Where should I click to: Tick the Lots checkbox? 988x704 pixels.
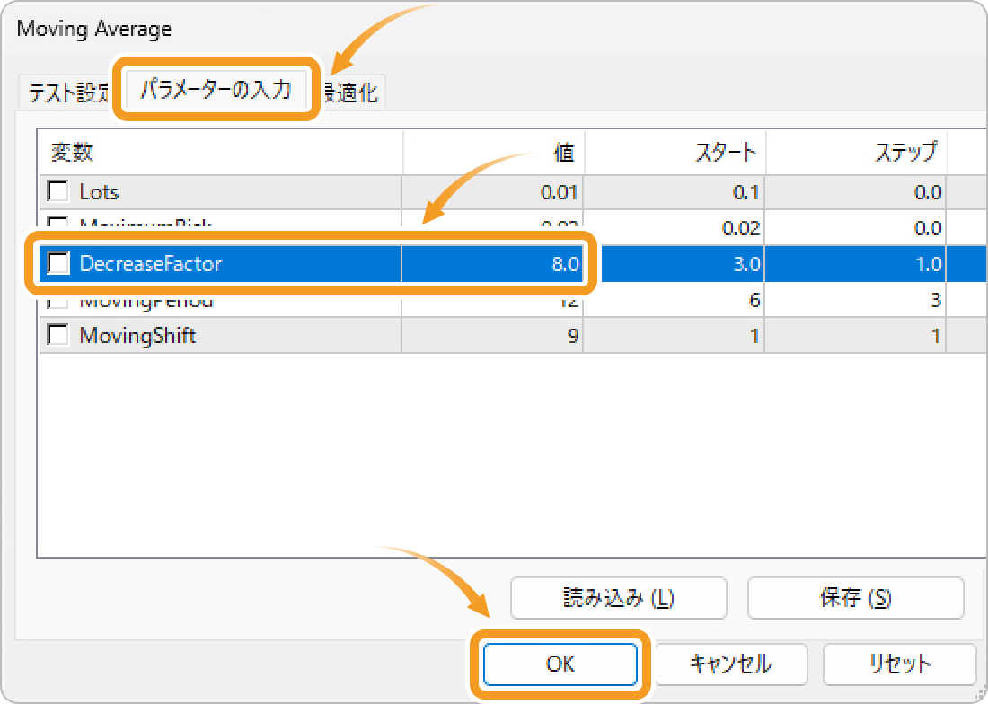point(58,190)
